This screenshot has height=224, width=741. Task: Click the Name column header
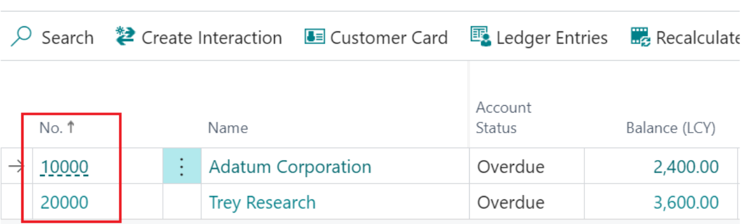click(228, 128)
